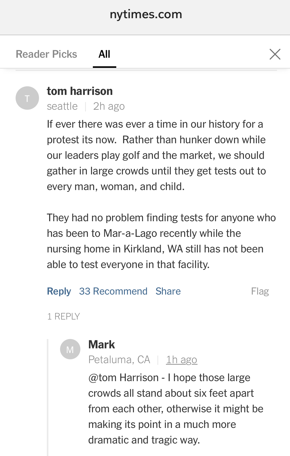Viewport: 290px width, 456px height.
Task: Recommend tom harrison's comment
Action: (113, 291)
